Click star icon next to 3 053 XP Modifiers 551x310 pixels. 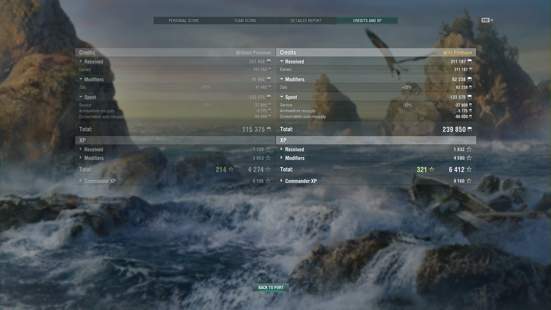(268, 158)
